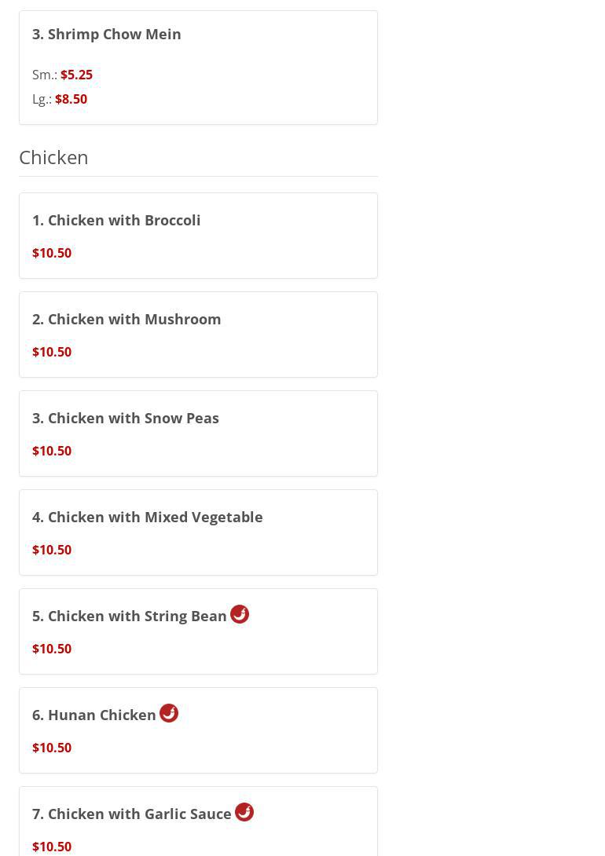Viewport: 605px width, 856px height.
Task: Click the spicy pepper icon next to Hunan Chicken
Action: [x=169, y=713]
